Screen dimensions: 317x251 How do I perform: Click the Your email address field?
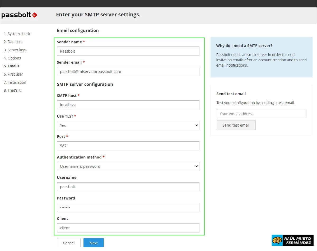click(261, 114)
